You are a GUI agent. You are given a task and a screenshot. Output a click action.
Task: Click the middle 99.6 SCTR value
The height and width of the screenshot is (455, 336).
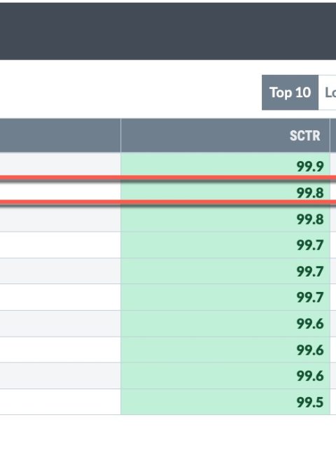coord(310,350)
